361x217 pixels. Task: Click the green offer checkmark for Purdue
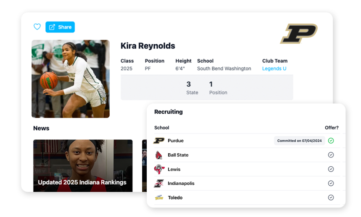pos(331,141)
